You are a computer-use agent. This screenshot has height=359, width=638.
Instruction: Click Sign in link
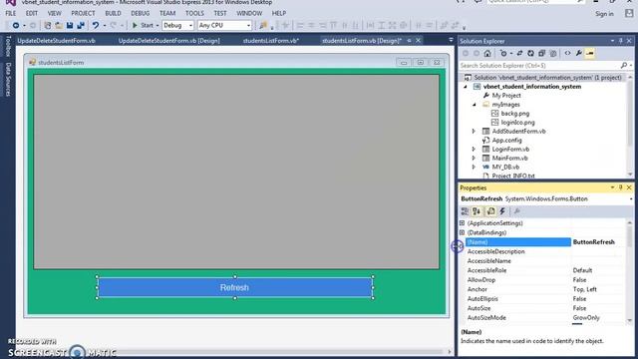coord(604,14)
